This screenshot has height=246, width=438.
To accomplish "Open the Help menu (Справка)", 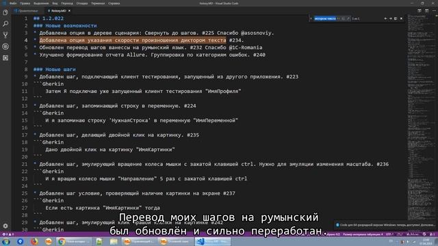I will (x=114, y=3).
